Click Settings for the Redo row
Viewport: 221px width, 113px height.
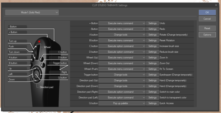(152, 29)
